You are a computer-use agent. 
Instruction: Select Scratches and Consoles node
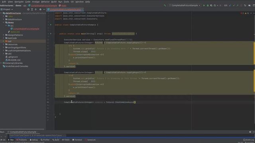[16, 66]
